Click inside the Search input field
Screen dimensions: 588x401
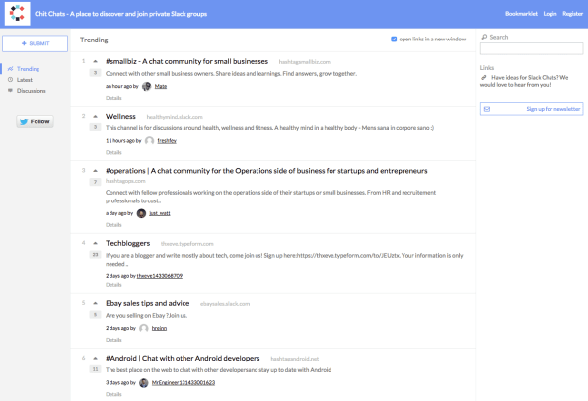tap(532, 48)
